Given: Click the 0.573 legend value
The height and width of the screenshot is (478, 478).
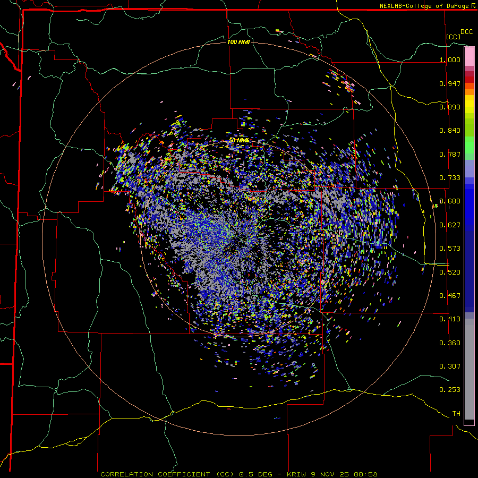Looking at the screenshot, I should (x=450, y=249).
